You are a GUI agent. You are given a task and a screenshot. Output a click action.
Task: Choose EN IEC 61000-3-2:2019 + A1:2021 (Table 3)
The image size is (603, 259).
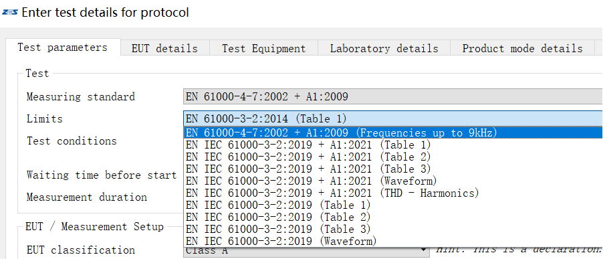point(393,169)
